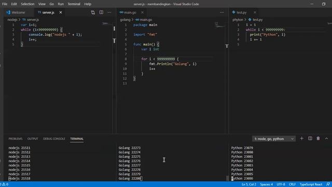Restore down the VS Code window

pyautogui.click(x=324, y=4)
